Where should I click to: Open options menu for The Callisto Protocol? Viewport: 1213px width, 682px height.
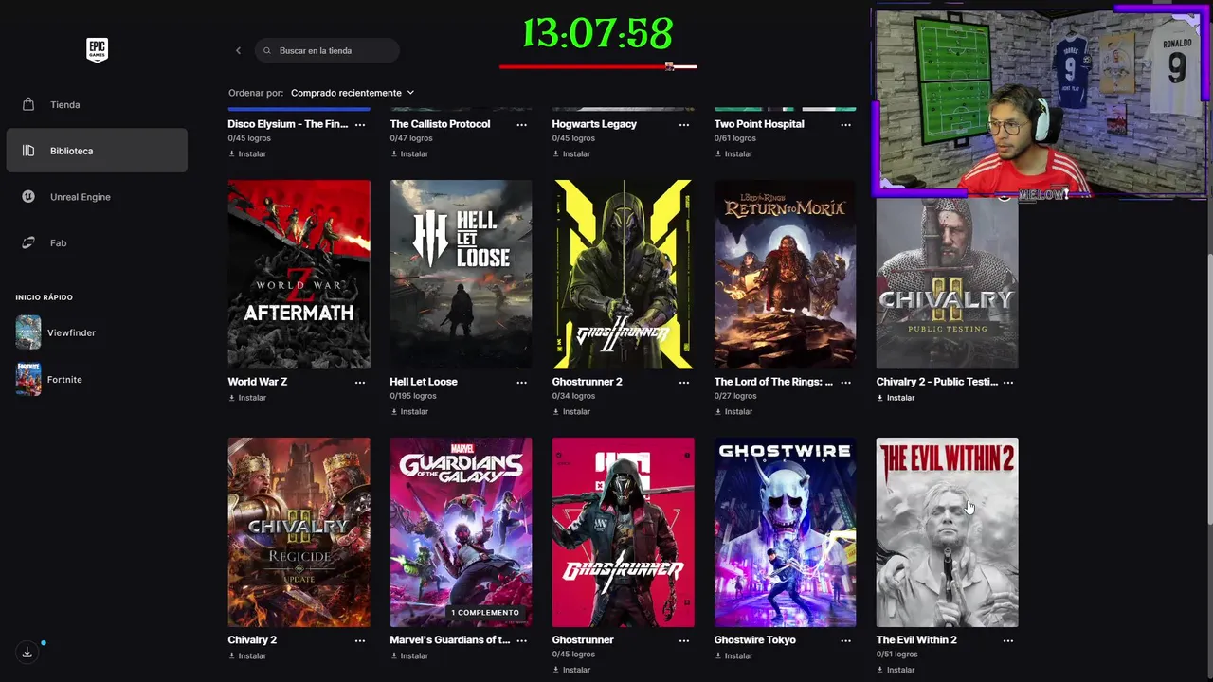click(x=522, y=124)
